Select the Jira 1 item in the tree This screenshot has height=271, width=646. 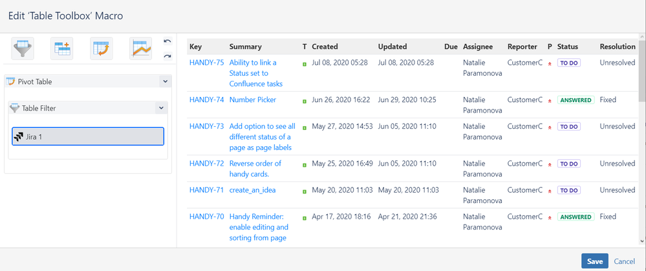tap(88, 136)
